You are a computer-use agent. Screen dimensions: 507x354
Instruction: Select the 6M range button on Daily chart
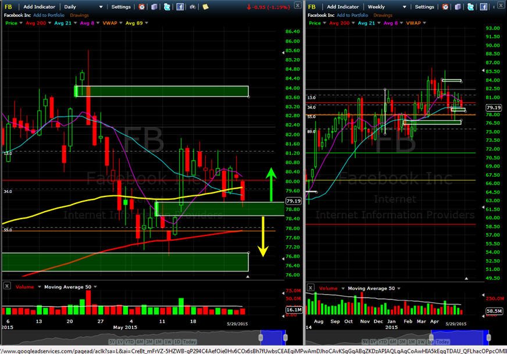coord(140,342)
